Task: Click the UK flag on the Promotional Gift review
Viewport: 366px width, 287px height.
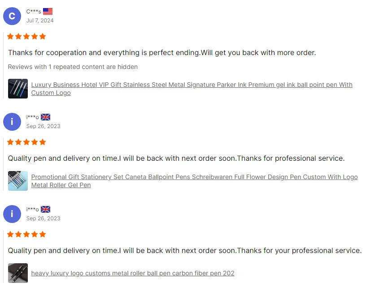Action: (45, 117)
